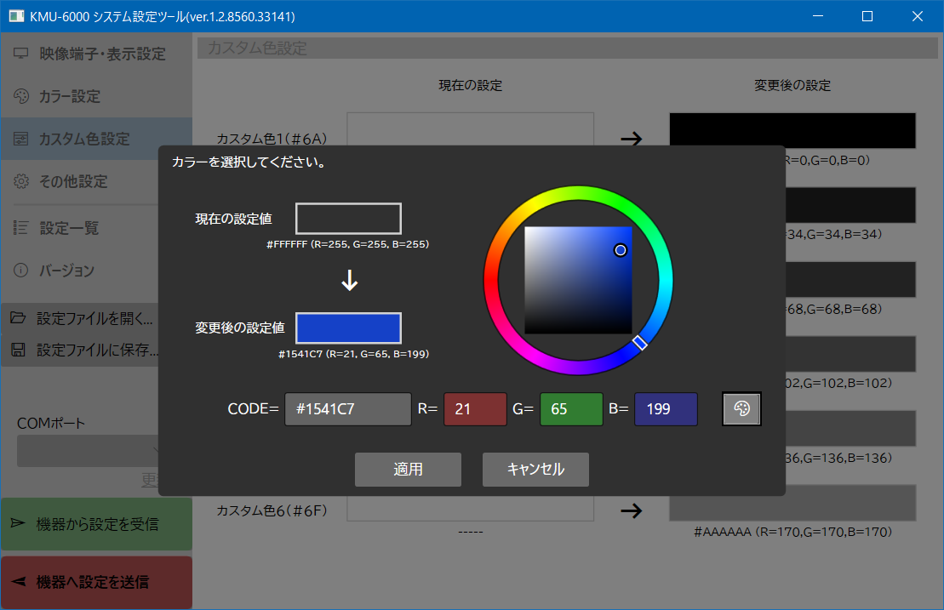
Task: Click the palette icon button next to B field
Action: click(741, 409)
